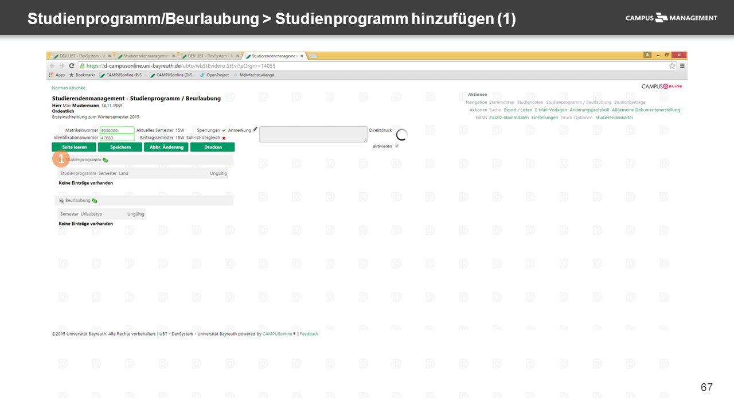
Task: Open the Mehrfachstudiengä... bookmark
Action: [255, 75]
